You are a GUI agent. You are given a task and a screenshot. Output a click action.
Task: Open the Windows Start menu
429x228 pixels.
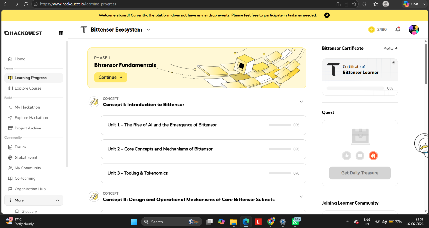point(134,222)
